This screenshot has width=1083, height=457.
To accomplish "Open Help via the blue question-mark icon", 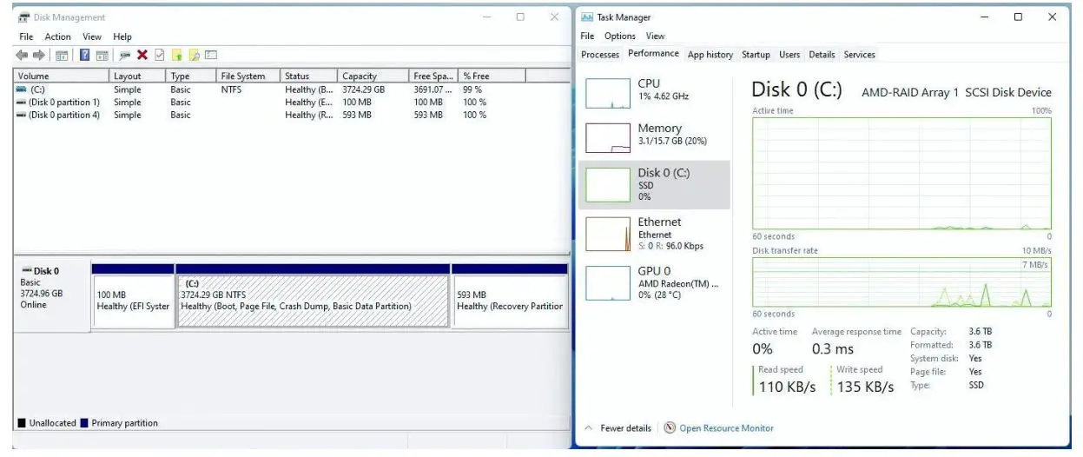I will (85, 55).
